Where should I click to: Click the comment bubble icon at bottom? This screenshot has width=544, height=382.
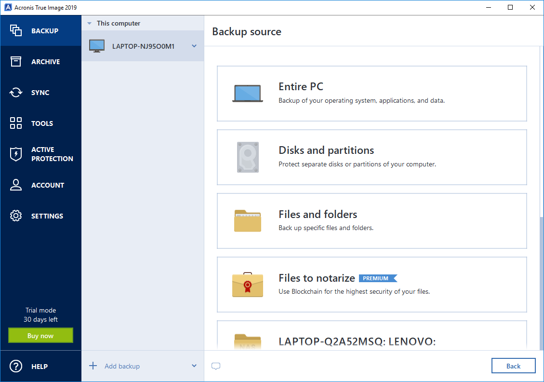216,366
